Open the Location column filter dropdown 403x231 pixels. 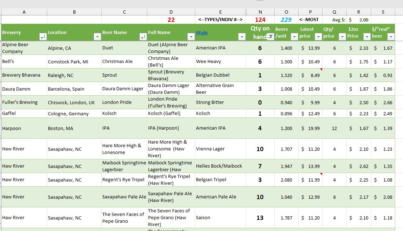pos(97,37)
